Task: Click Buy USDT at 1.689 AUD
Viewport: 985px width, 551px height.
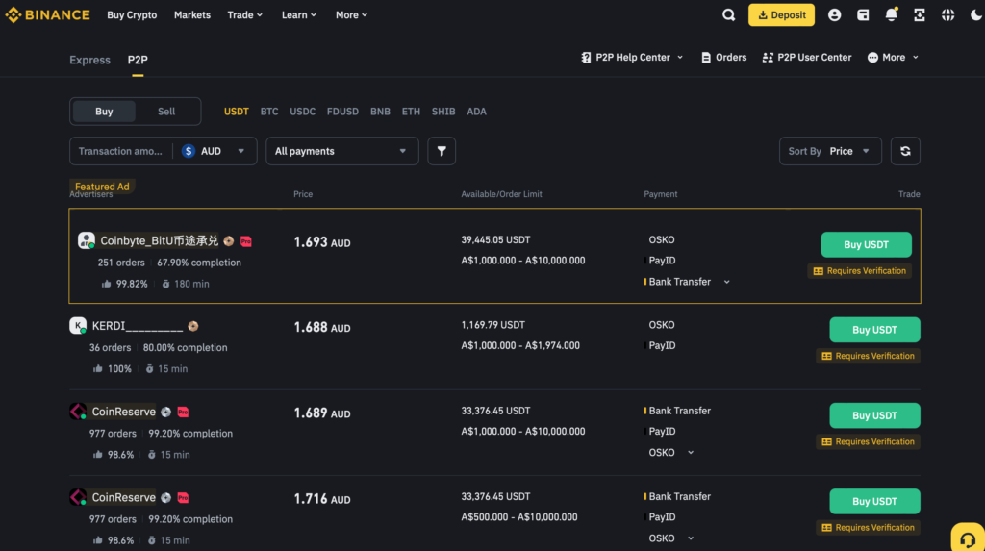Action: 874,415
